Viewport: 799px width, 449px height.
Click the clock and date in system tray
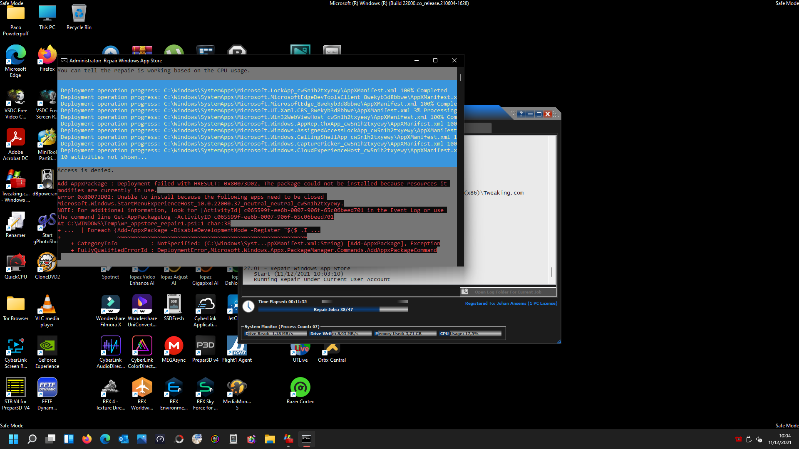[x=779, y=439]
